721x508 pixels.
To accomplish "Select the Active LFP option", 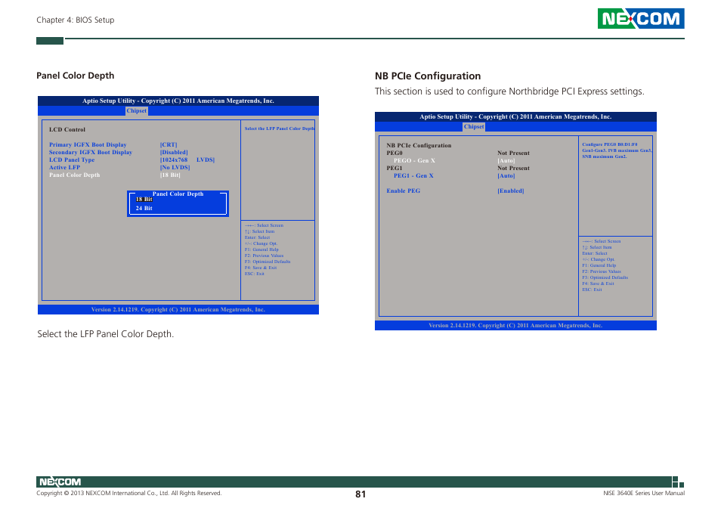I will click(x=64, y=167).
